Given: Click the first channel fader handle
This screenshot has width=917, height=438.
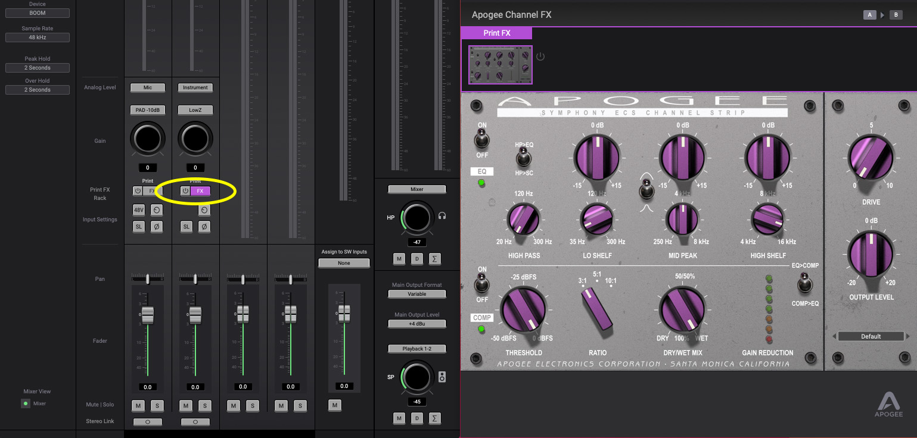Looking at the screenshot, I should pos(147,315).
